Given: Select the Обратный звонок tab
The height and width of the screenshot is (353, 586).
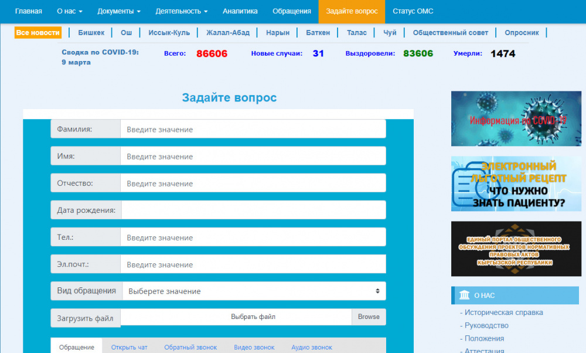Looking at the screenshot, I should (x=190, y=347).
